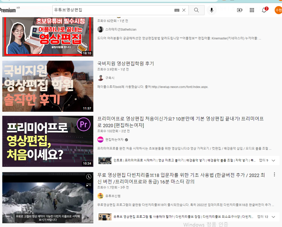
Task: Click the 구욱시 channel avatar
Action: point(100,78)
